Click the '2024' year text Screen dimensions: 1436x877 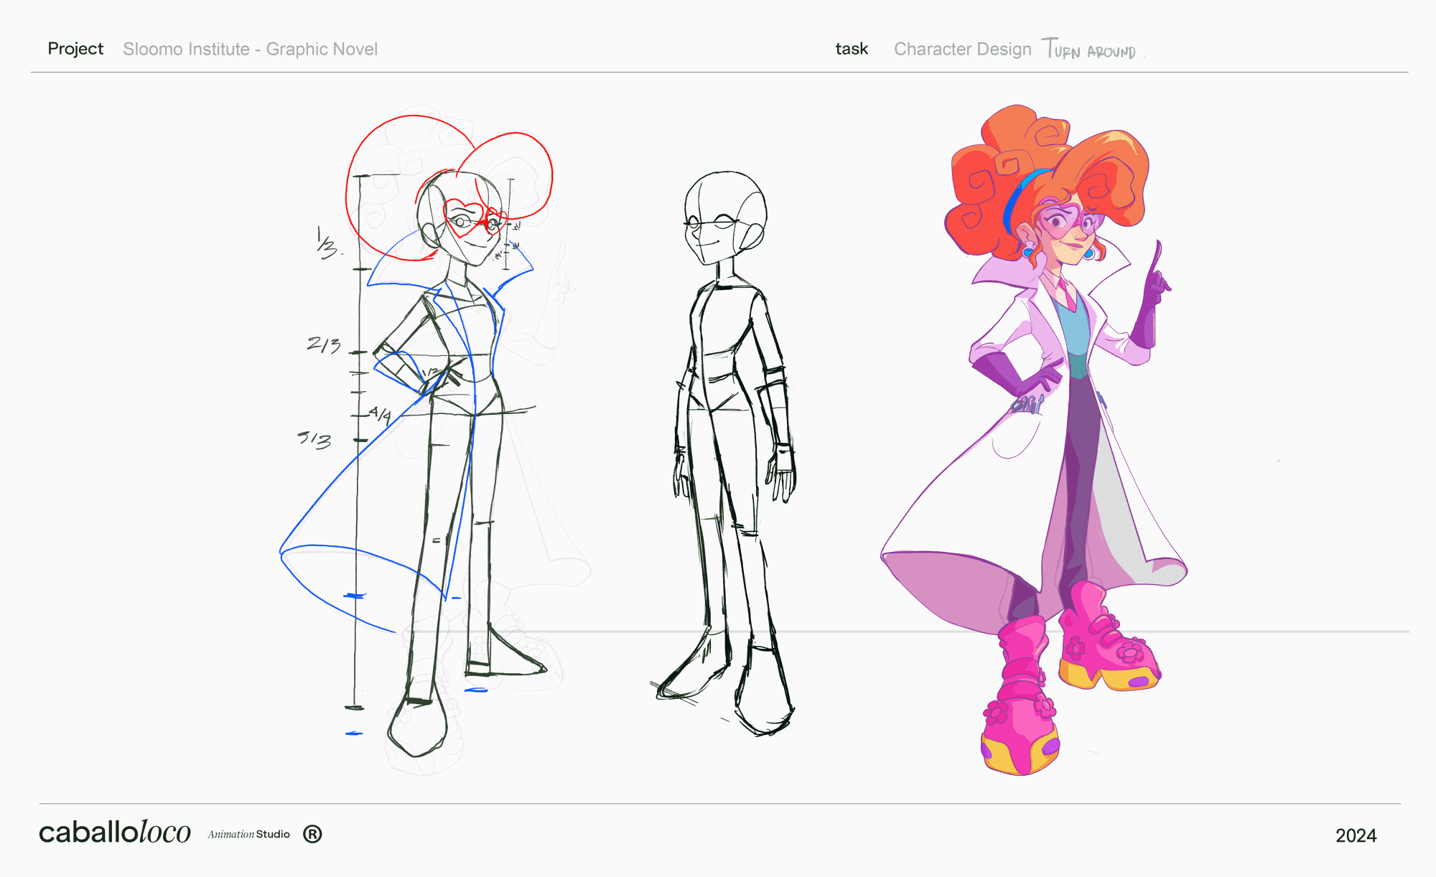[1356, 835]
